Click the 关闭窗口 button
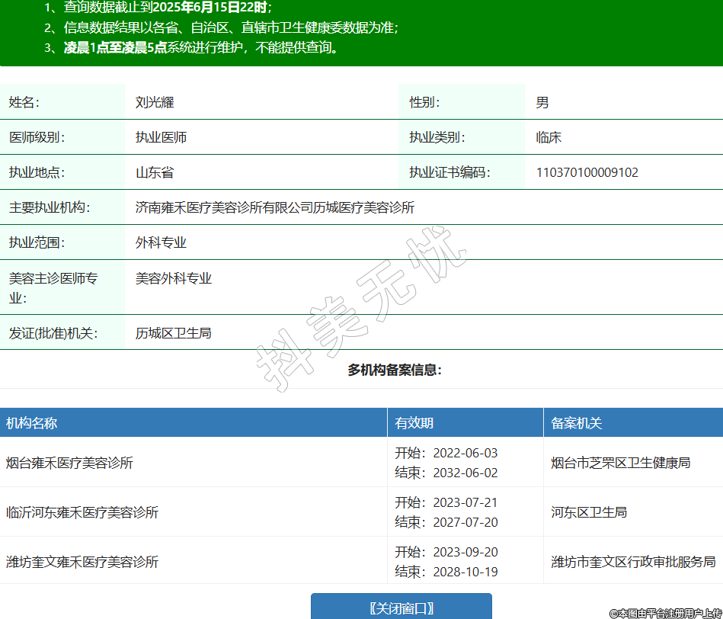723x619 pixels. 401,608
